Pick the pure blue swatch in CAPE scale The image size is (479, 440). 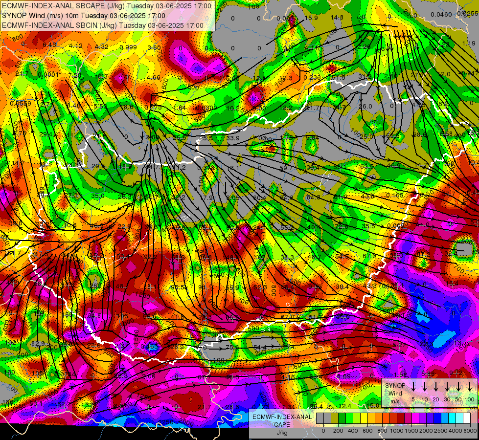(x=437, y=418)
